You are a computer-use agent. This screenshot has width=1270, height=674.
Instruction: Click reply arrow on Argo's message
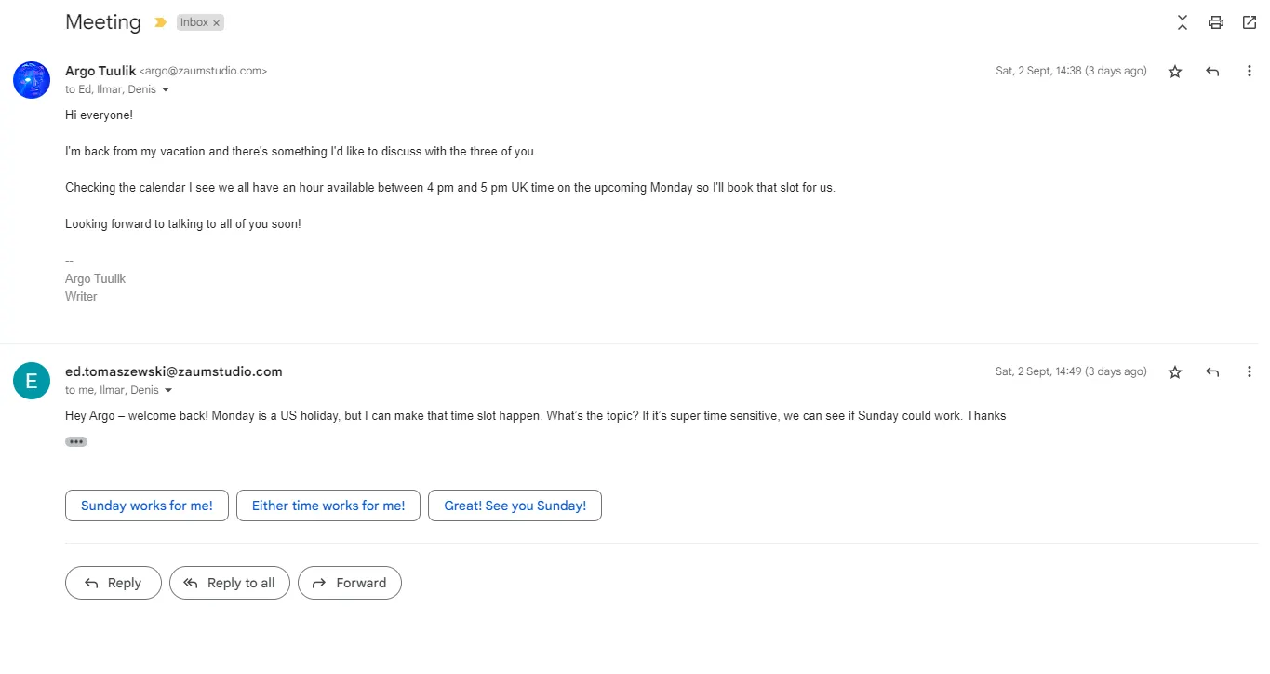tap(1212, 72)
